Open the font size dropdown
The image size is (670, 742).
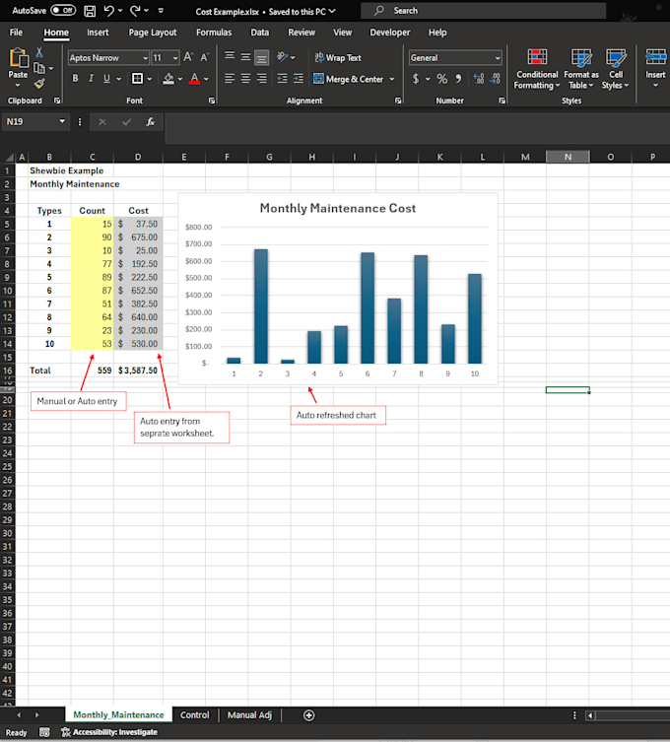click(x=175, y=58)
